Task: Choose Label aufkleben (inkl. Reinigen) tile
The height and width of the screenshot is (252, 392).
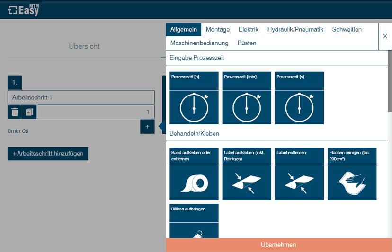Action: pos(246,174)
